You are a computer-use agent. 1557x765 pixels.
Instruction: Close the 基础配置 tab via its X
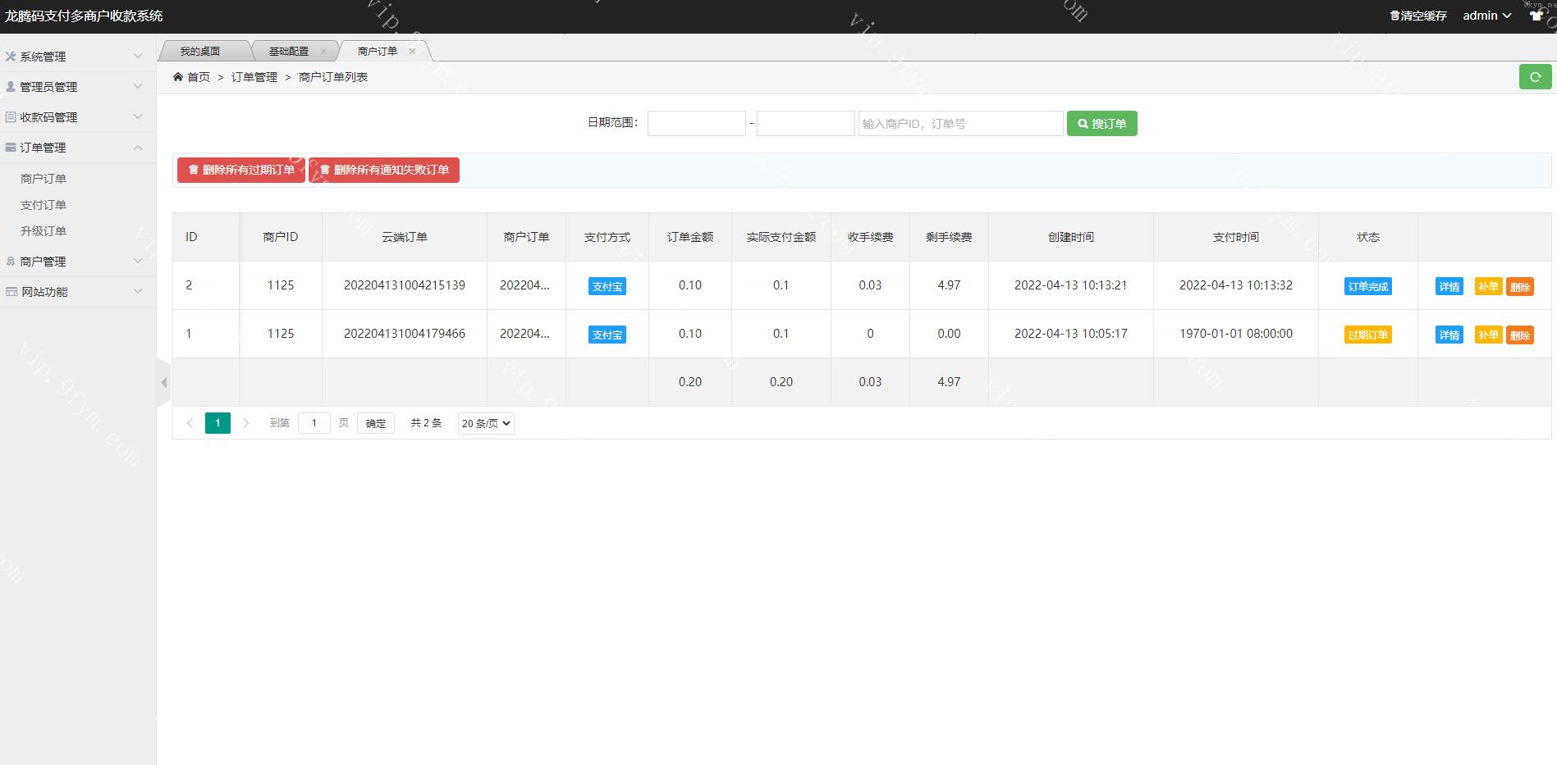(323, 51)
